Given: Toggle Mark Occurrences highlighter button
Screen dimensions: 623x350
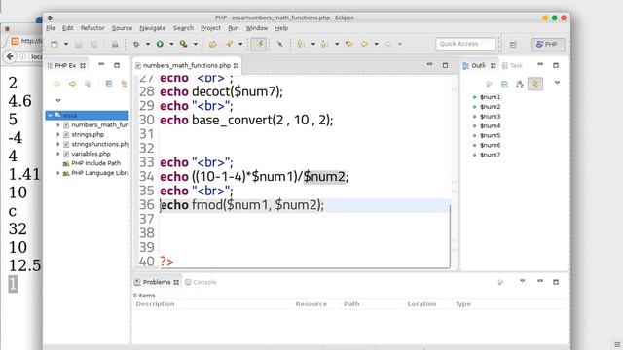Looking at the screenshot, I should tap(259, 44).
